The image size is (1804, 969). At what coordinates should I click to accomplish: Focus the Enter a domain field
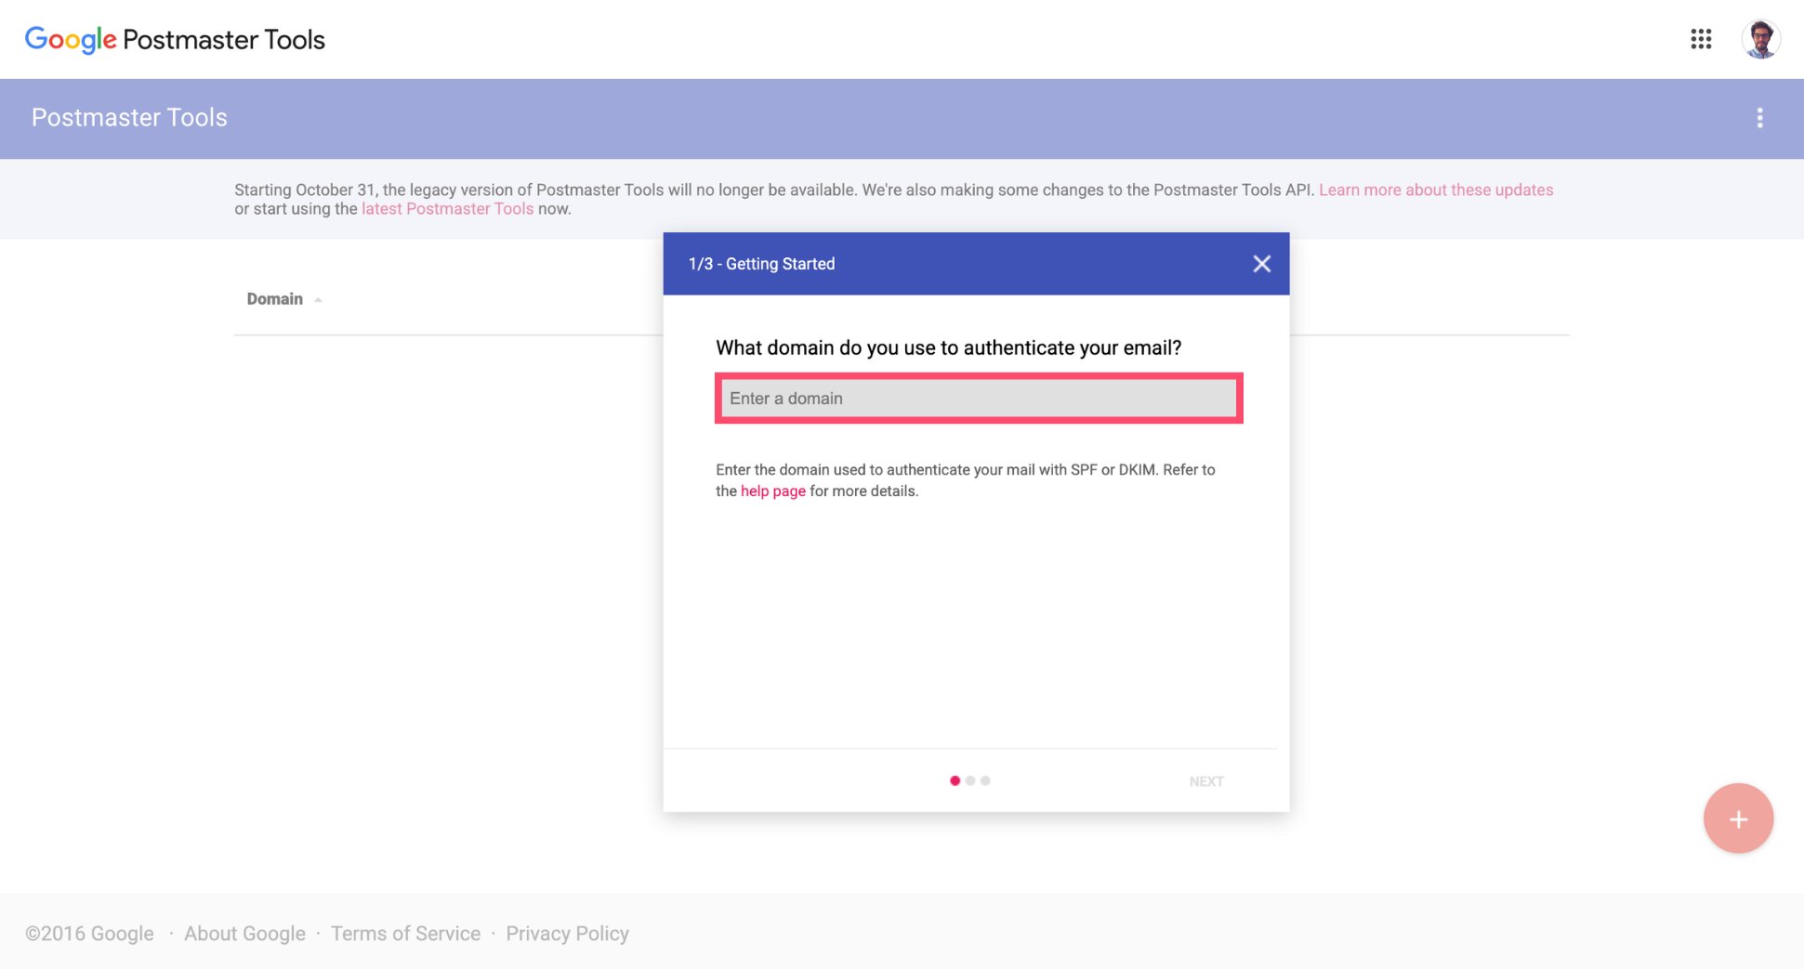(979, 399)
